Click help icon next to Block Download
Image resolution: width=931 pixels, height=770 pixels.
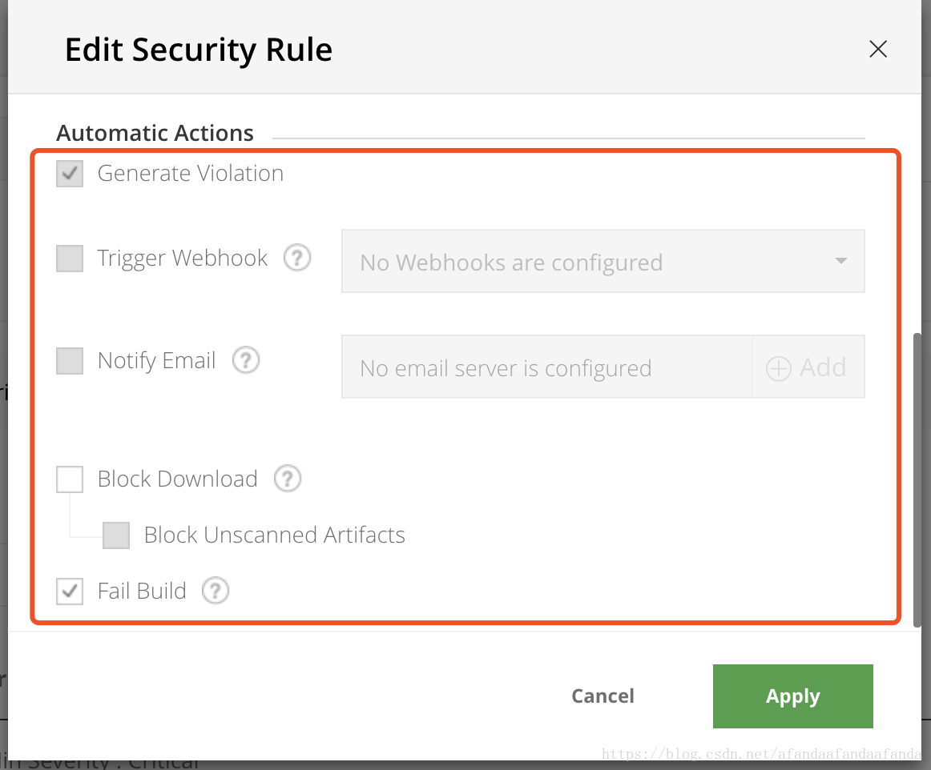click(288, 479)
